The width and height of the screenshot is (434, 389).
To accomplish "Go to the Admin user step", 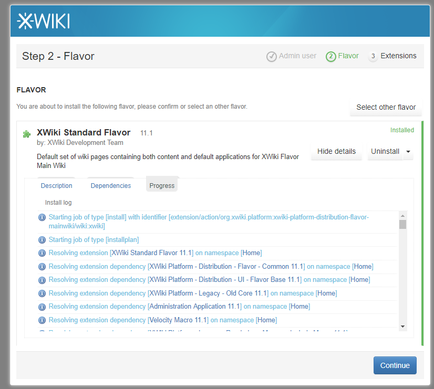I will click(x=297, y=56).
